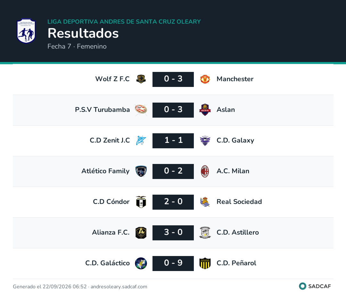Select the Real Sociedad crest
This screenshot has width=346, height=303.
pos(205,202)
